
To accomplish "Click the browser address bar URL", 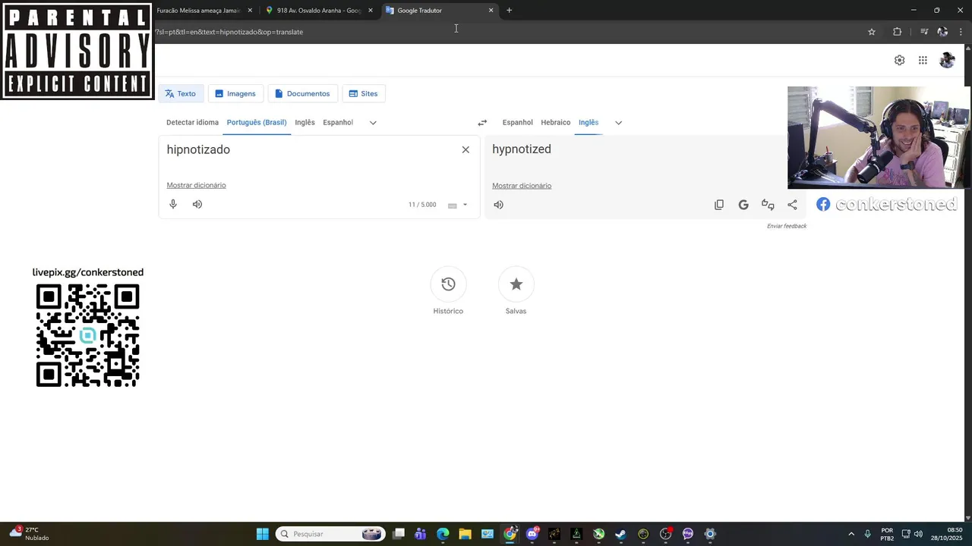I will (x=229, y=32).
